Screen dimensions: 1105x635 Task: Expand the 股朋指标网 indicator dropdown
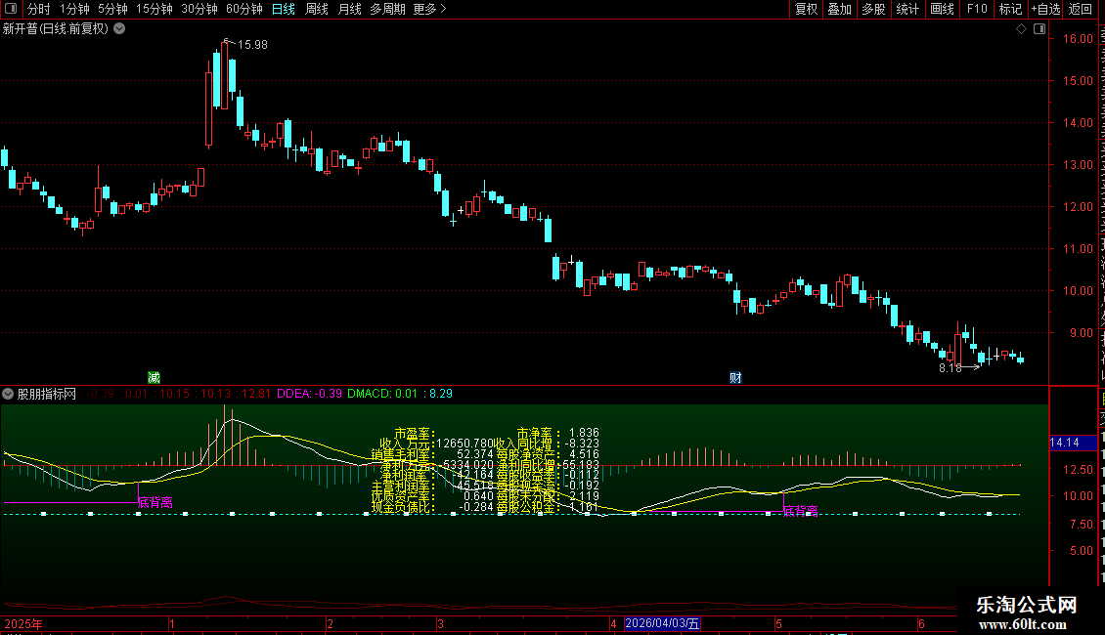point(8,395)
